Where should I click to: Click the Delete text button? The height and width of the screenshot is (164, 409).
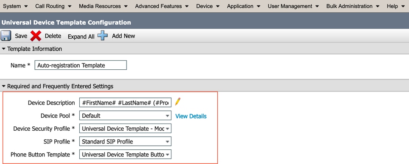click(53, 36)
